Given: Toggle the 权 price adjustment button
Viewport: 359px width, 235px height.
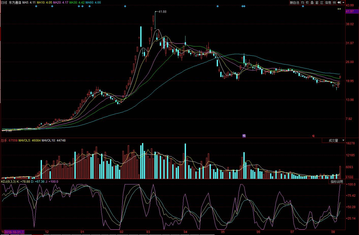Looking at the screenshot, I should click(x=307, y=3).
